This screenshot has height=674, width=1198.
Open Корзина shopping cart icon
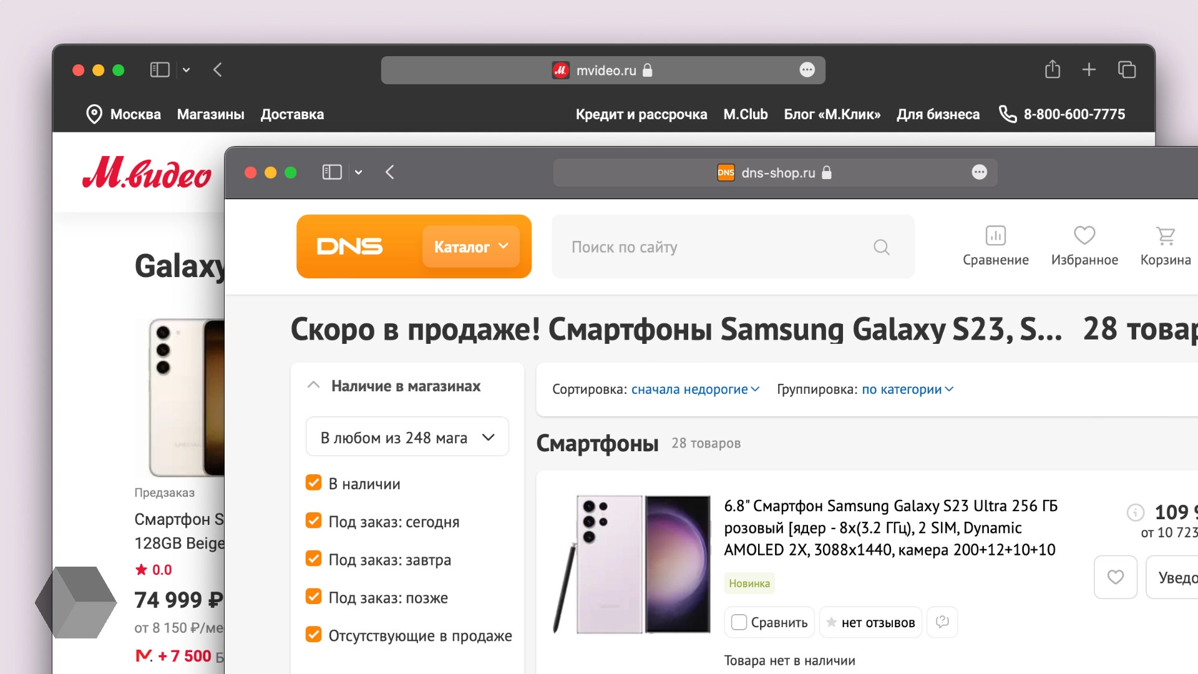[x=1166, y=246]
